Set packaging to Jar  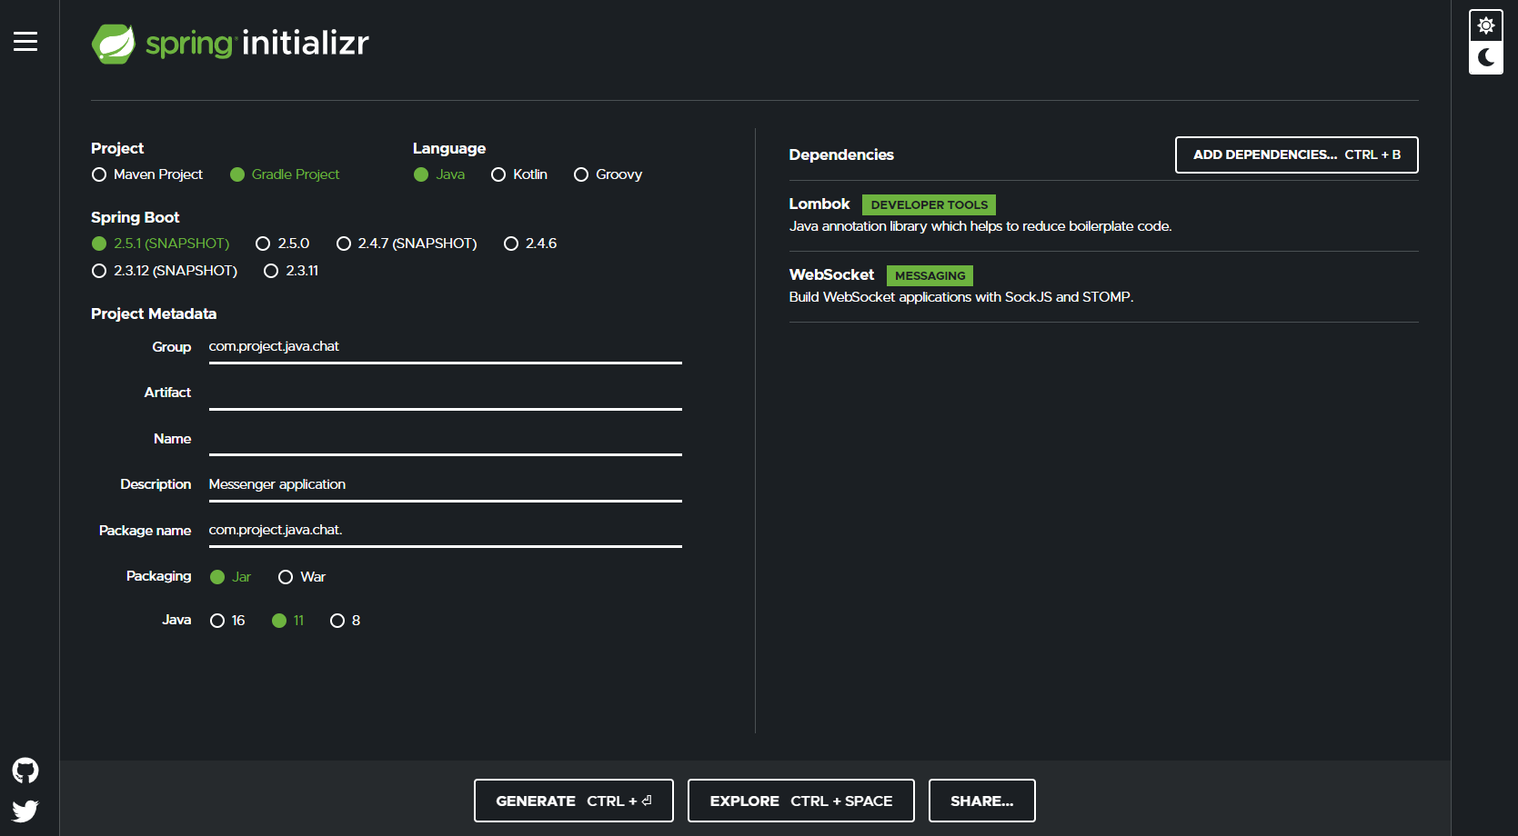click(231, 577)
